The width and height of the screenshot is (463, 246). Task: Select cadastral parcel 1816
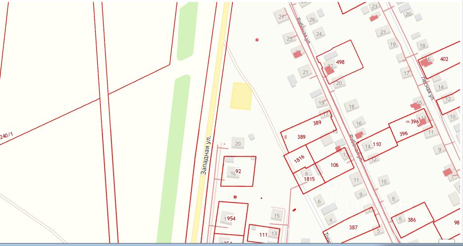pyautogui.click(x=299, y=159)
